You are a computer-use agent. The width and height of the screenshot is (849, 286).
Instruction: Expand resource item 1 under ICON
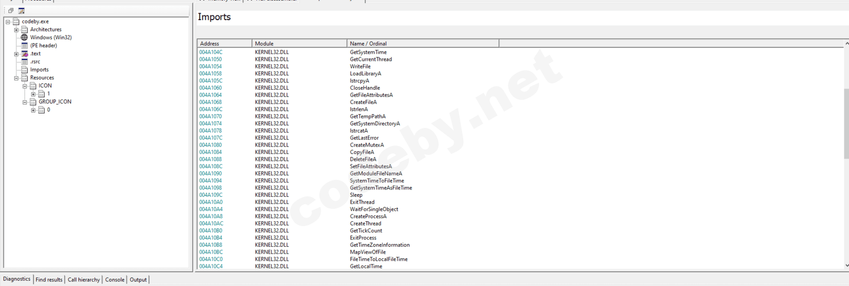(x=33, y=94)
